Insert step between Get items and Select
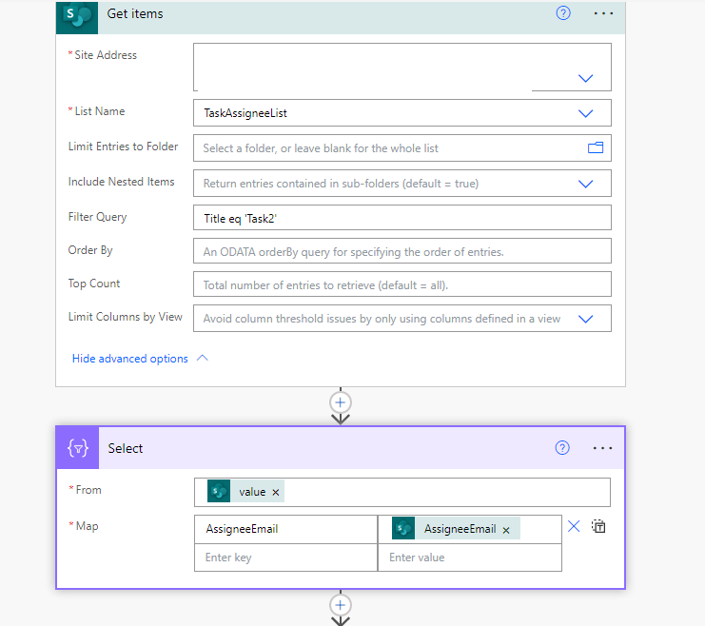The image size is (705, 626). 341,402
